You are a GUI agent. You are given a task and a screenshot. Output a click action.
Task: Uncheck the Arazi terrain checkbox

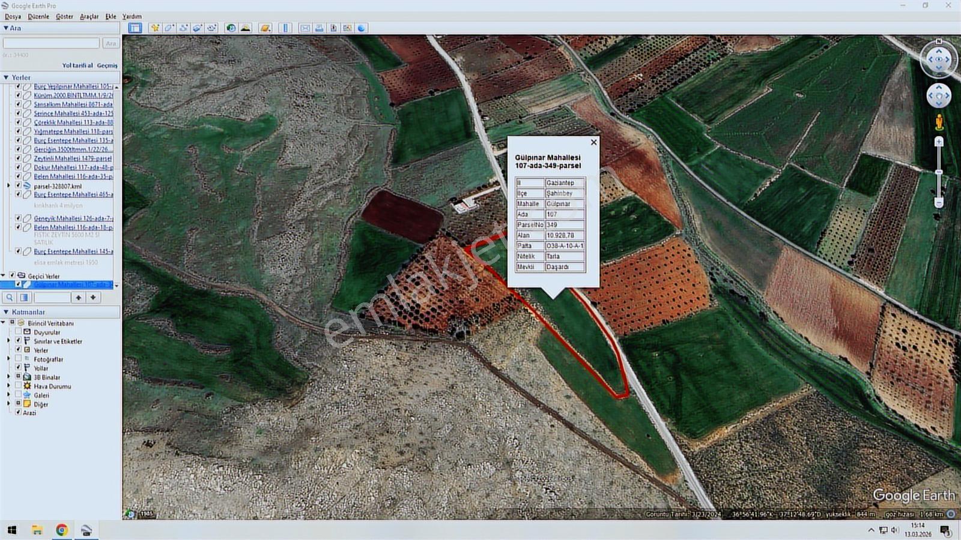pos(18,412)
